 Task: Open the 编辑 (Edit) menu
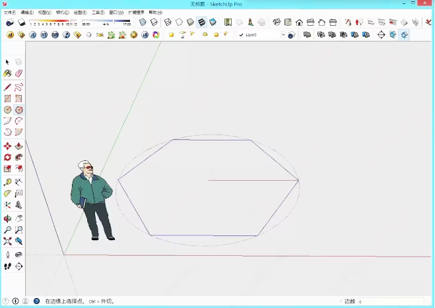point(27,13)
